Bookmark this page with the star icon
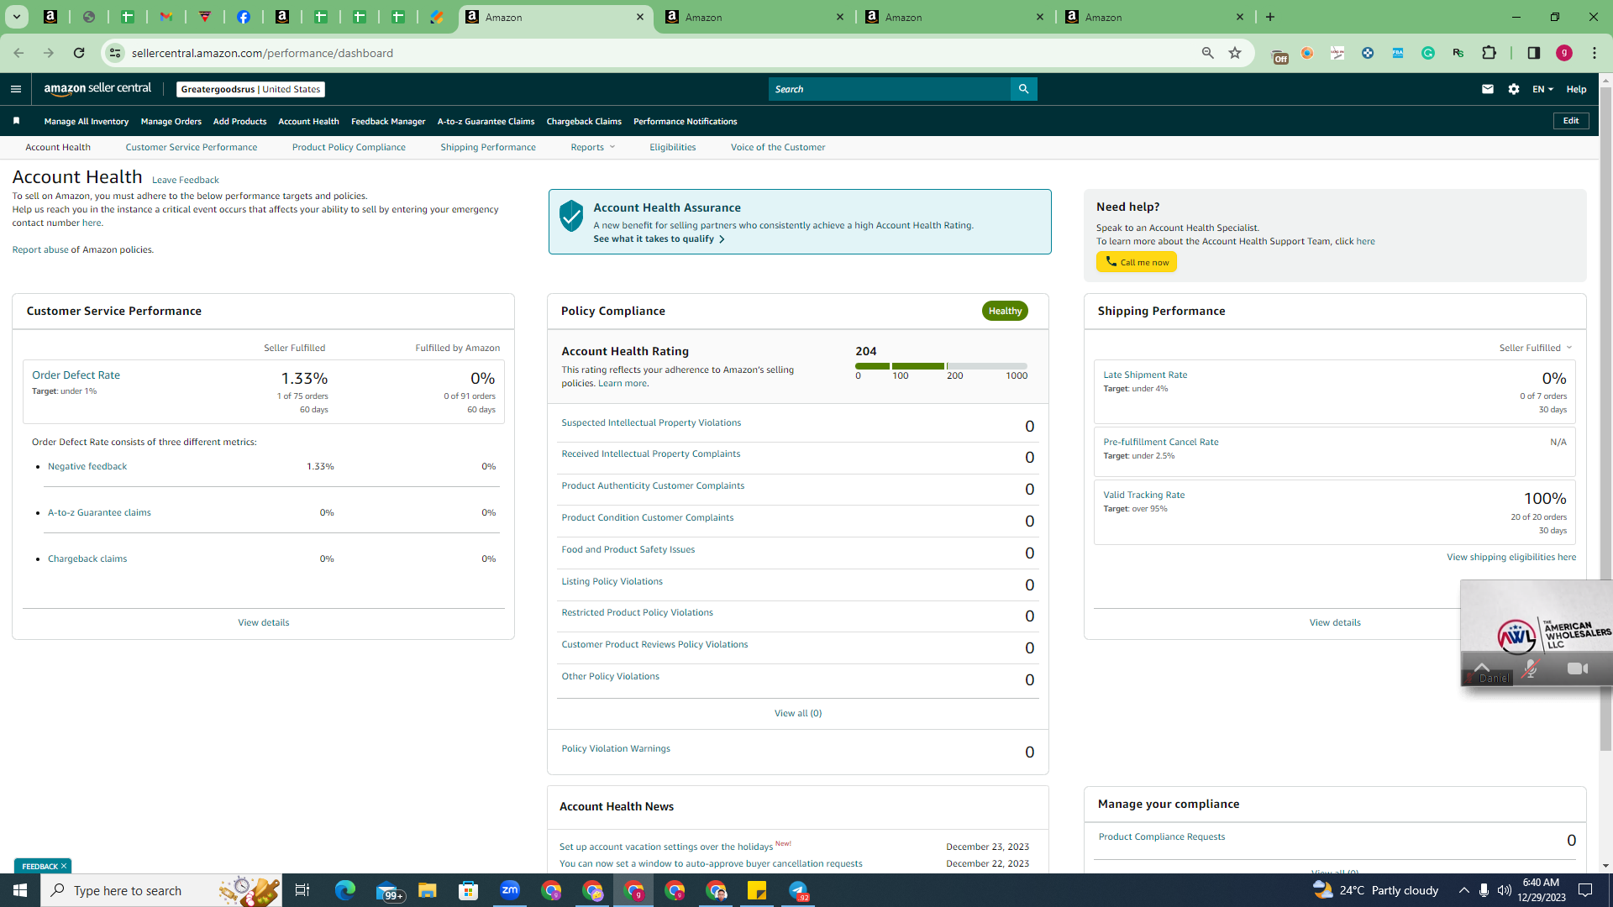Image resolution: width=1613 pixels, height=907 pixels. [1235, 53]
